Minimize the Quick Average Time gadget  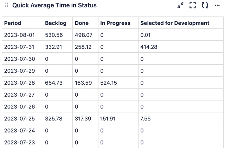tap(180, 5)
